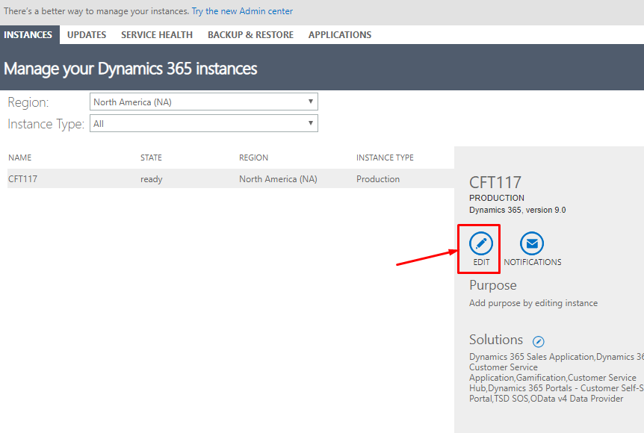Image resolution: width=644 pixels, height=433 pixels.
Task: Open the Instance Type dropdown
Action: (x=203, y=122)
